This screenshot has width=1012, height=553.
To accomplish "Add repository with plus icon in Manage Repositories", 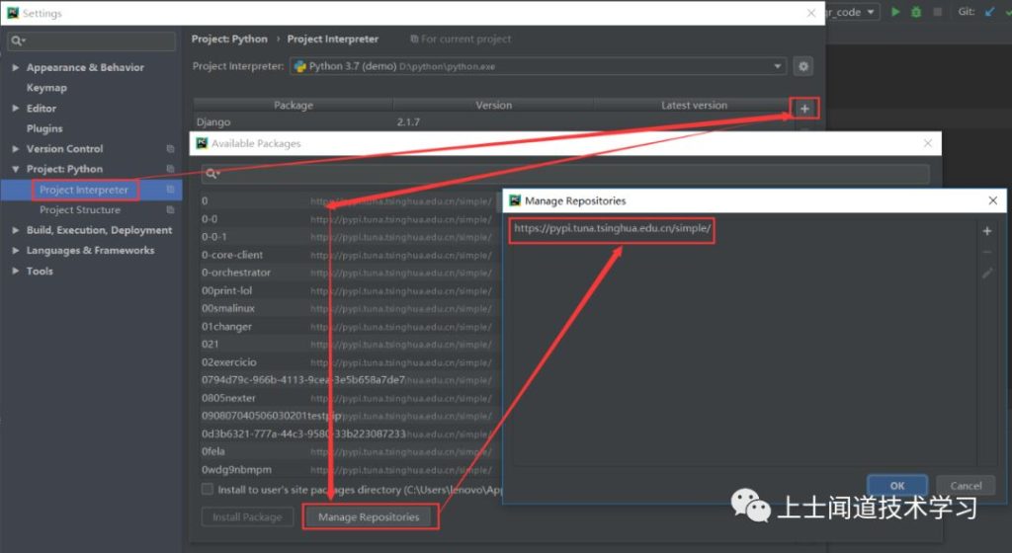I will point(987,231).
